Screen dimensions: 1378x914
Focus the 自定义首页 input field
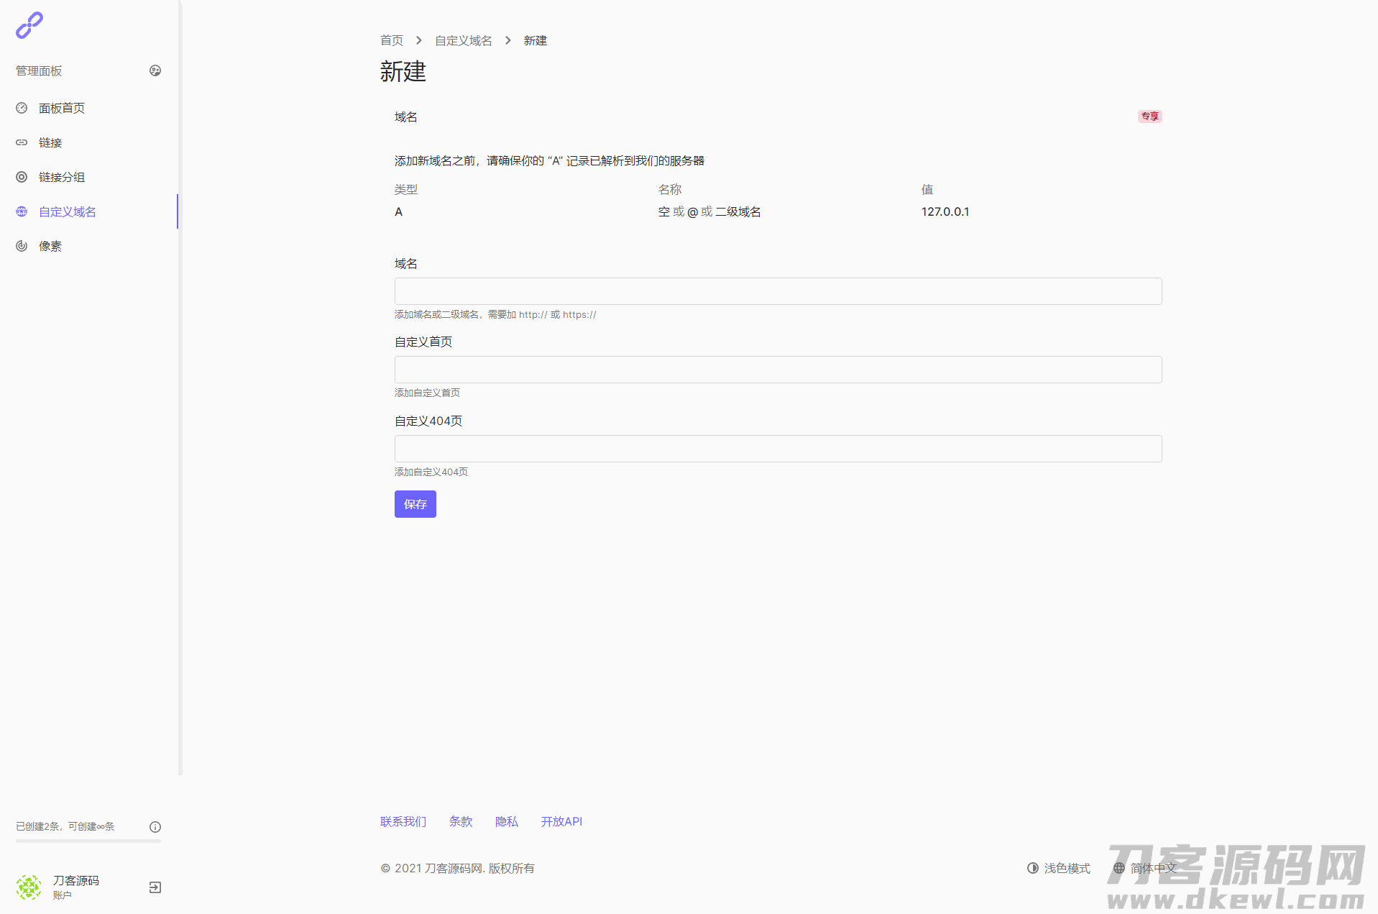tap(778, 370)
